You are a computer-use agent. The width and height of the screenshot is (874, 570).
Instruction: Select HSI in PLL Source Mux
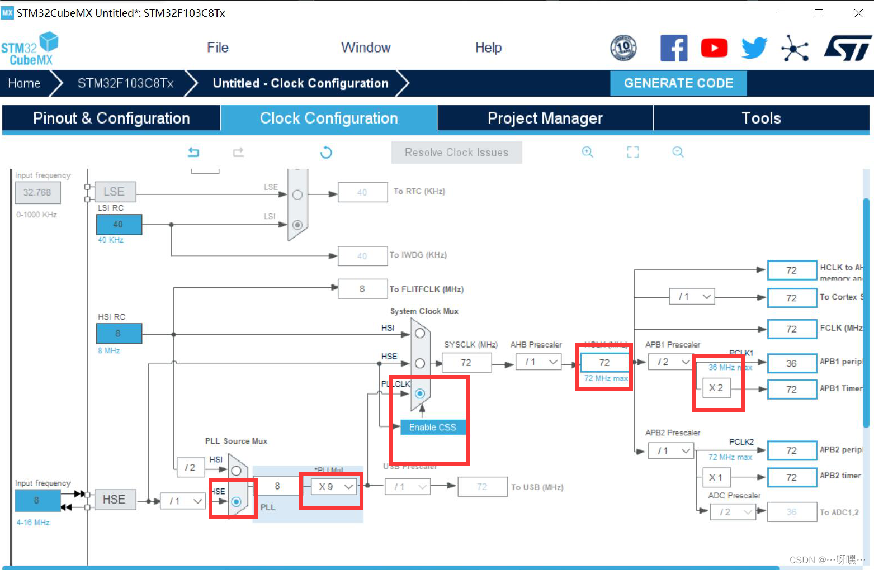coord(237,471)
